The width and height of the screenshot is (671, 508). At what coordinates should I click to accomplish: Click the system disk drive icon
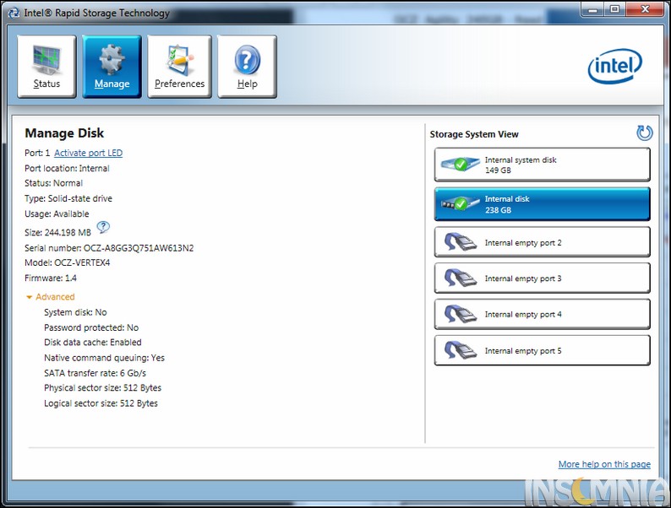click(x=460, y=164)
